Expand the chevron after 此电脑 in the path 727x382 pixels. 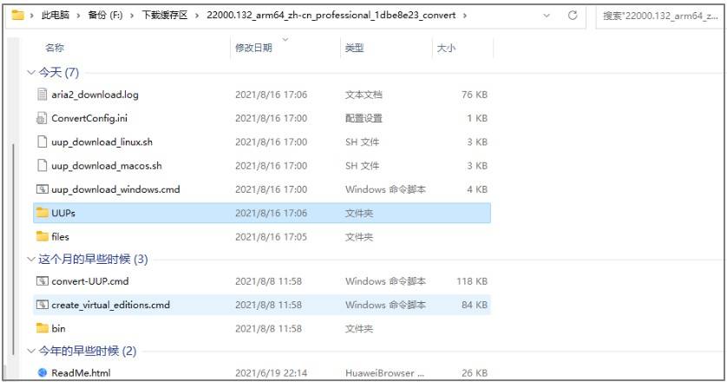[78, 16]
